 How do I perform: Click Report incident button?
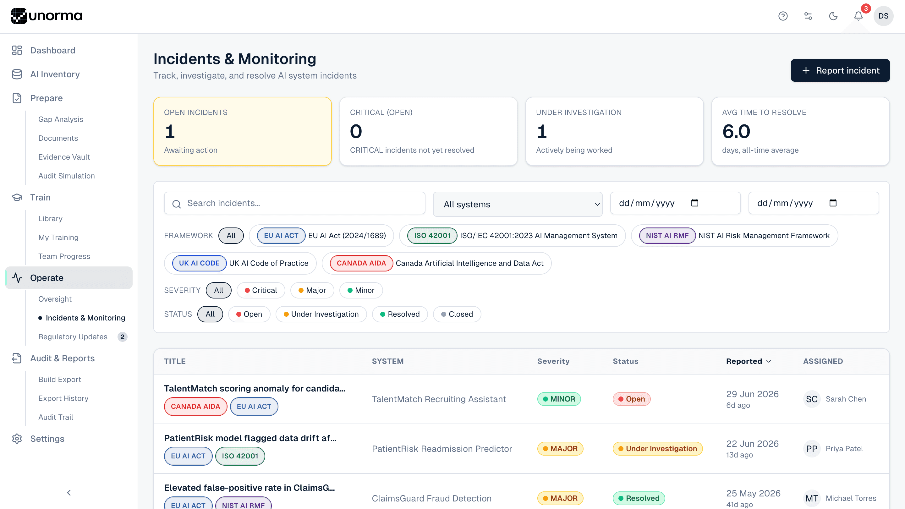pos(840,71)
